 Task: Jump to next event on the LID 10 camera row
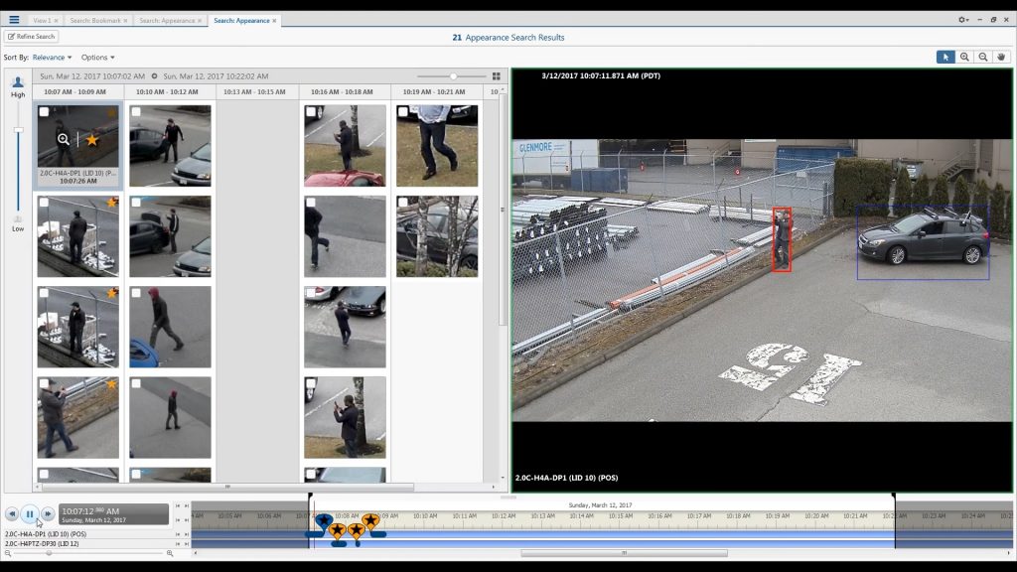click(x=187, y=534)
